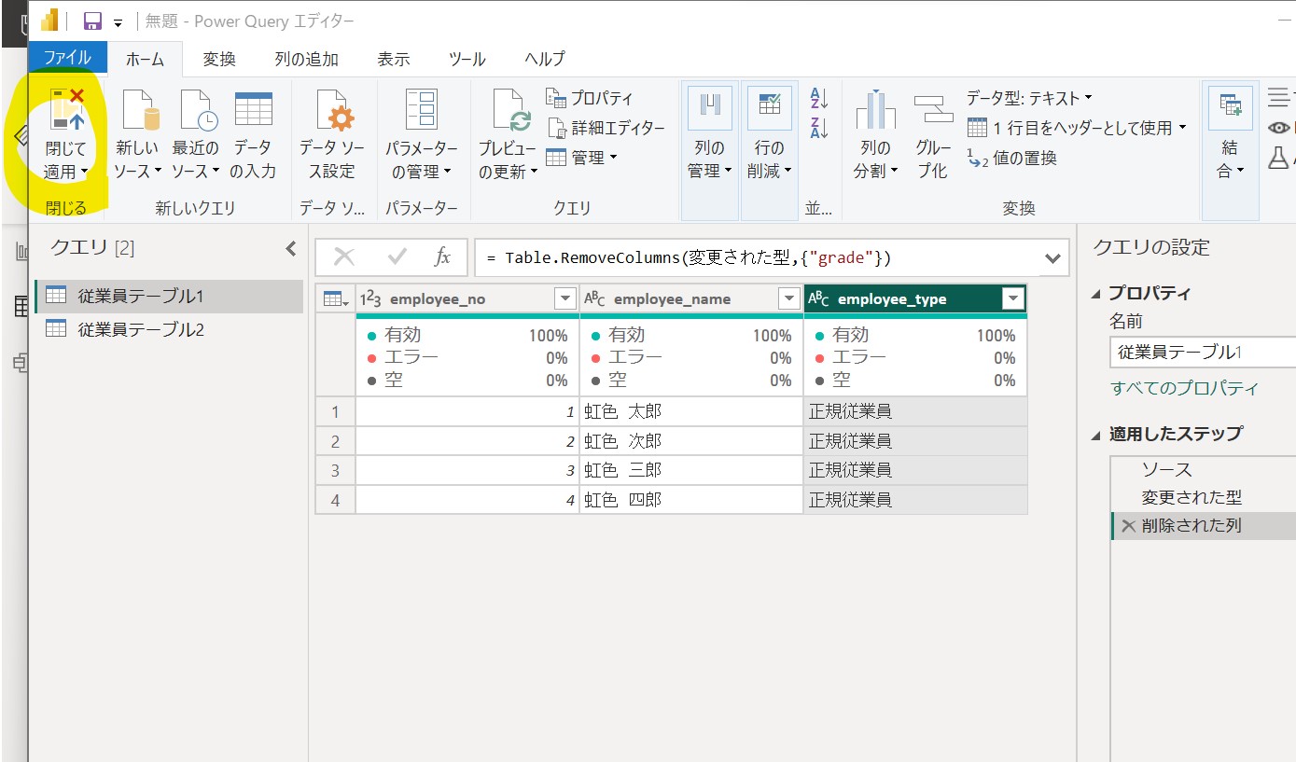1296x762 pixels.
Task: Switch to the 列の追加 tab
Action: (x=306, y=59)
